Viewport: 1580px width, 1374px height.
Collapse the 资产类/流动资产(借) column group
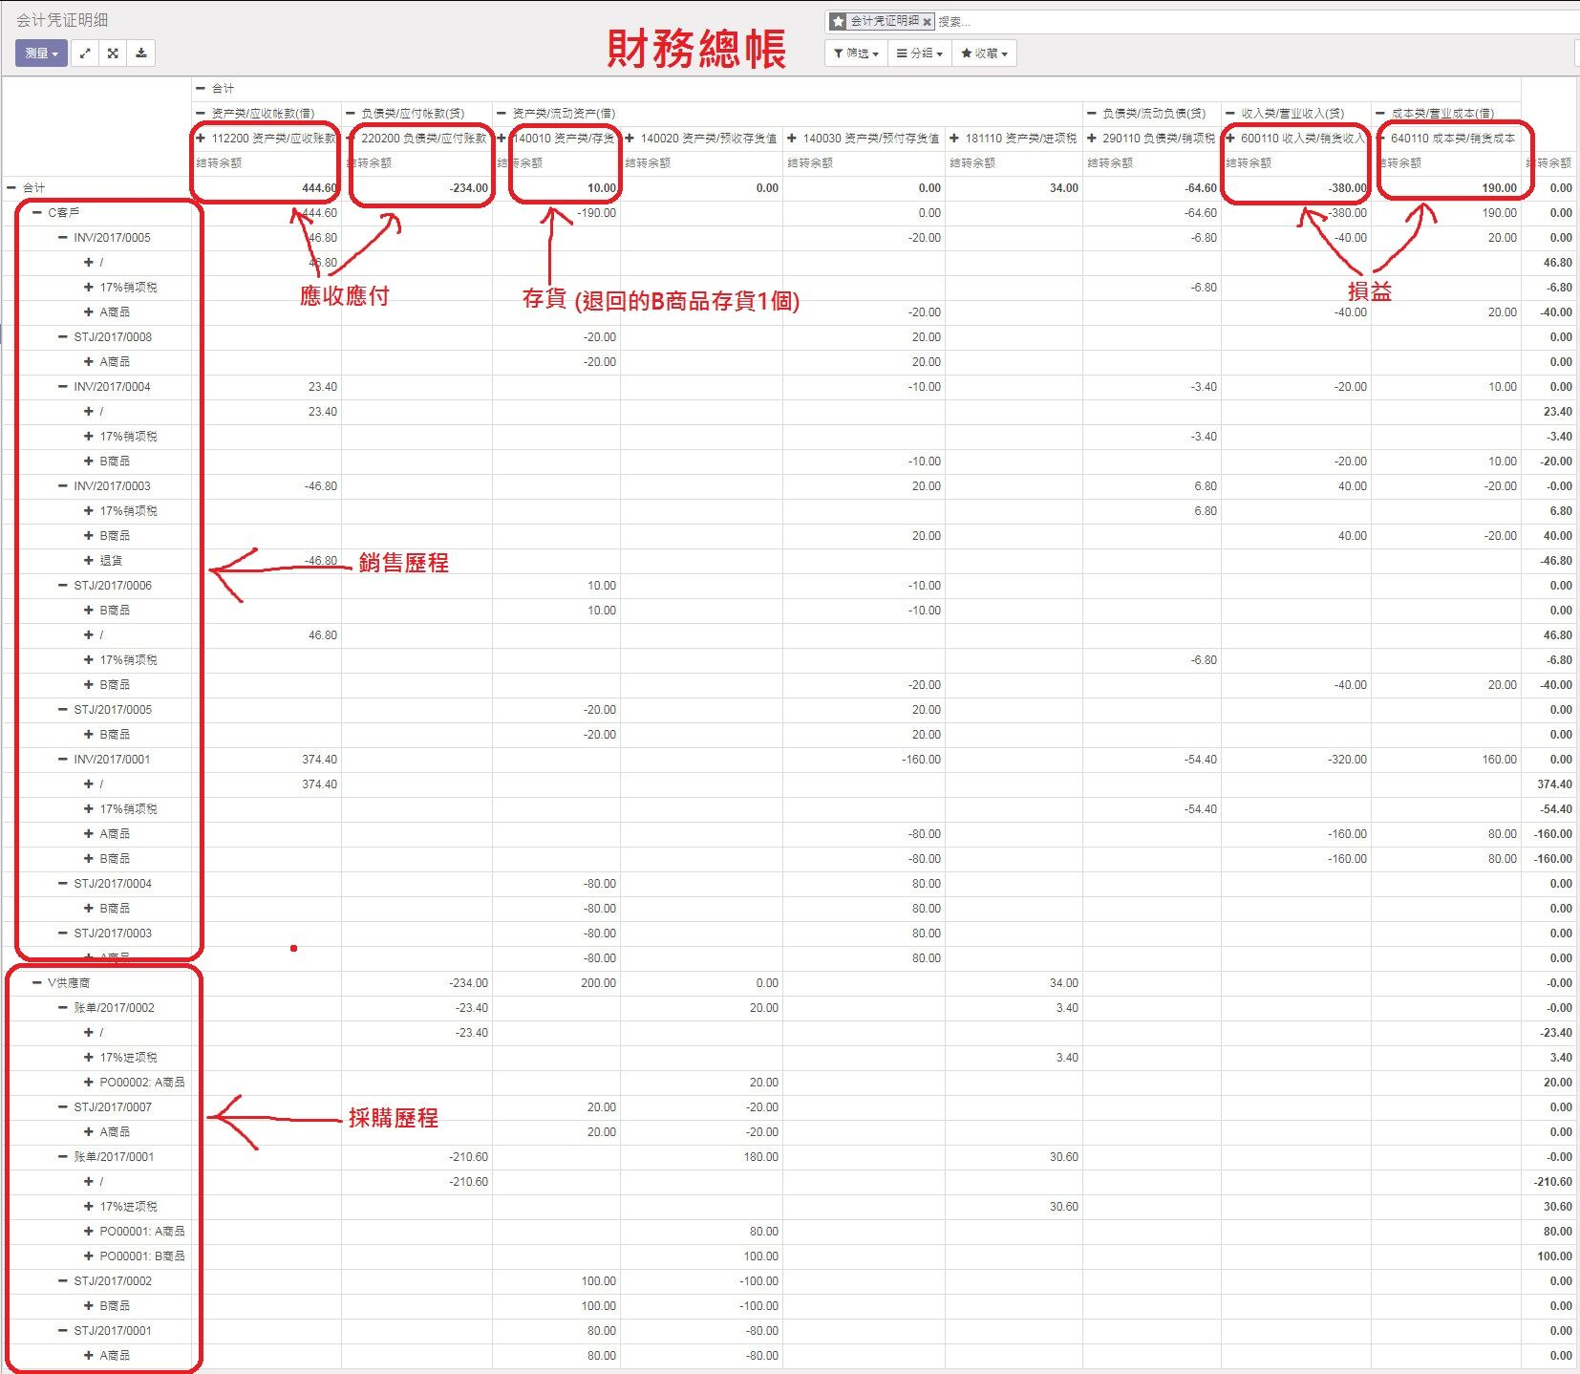coord(556,114)
